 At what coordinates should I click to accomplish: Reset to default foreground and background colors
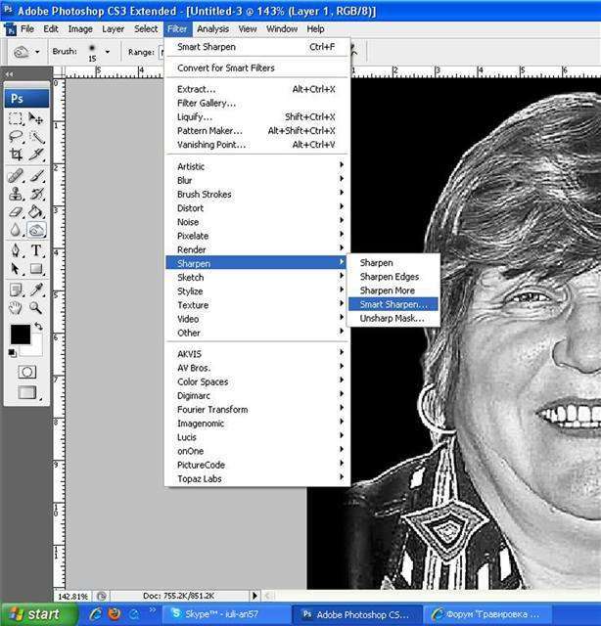pyautogui.click(x=14, y=350)
